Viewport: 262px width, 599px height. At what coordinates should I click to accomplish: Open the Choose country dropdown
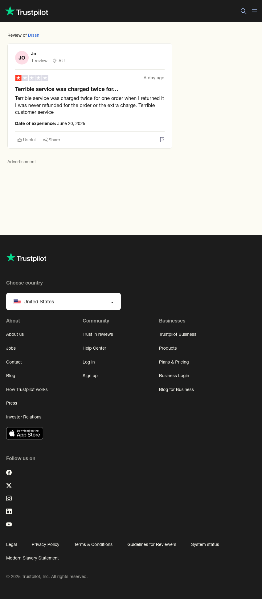coord(63,302)
